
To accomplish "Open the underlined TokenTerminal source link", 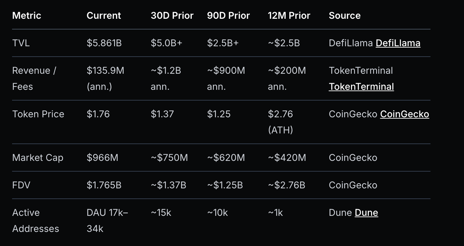I will click(x=361, y=87).
